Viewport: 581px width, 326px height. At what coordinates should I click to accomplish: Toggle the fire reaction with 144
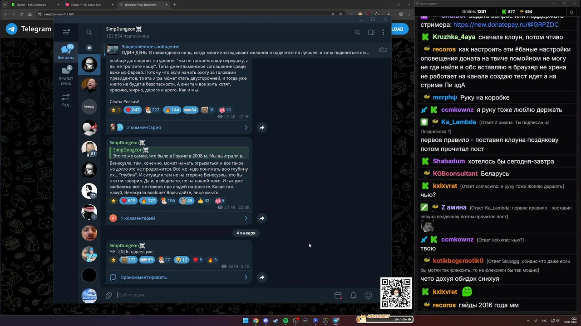[x=172, y=110]
